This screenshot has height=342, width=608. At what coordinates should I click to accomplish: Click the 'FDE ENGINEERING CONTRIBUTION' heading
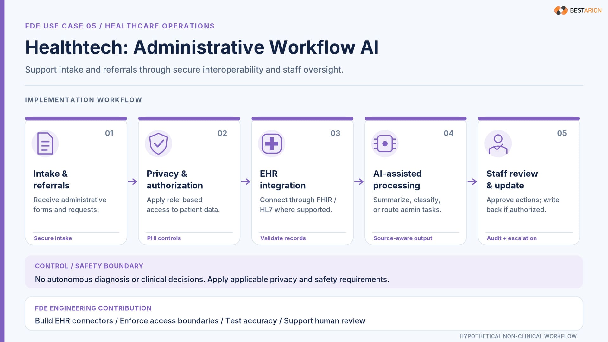click(x=93, y=308)
